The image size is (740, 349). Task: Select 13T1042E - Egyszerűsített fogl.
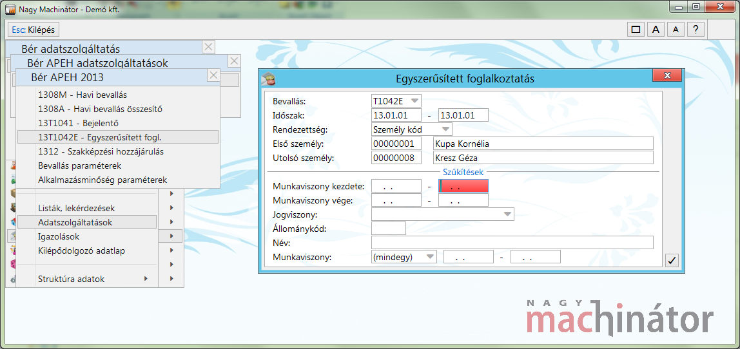[118, 137]
